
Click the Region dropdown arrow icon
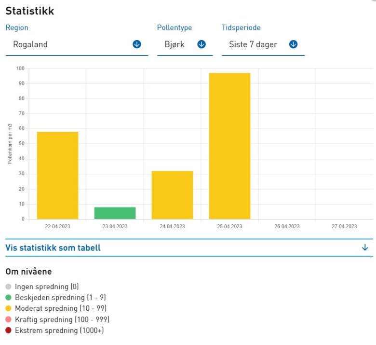[x=137, y=44]
